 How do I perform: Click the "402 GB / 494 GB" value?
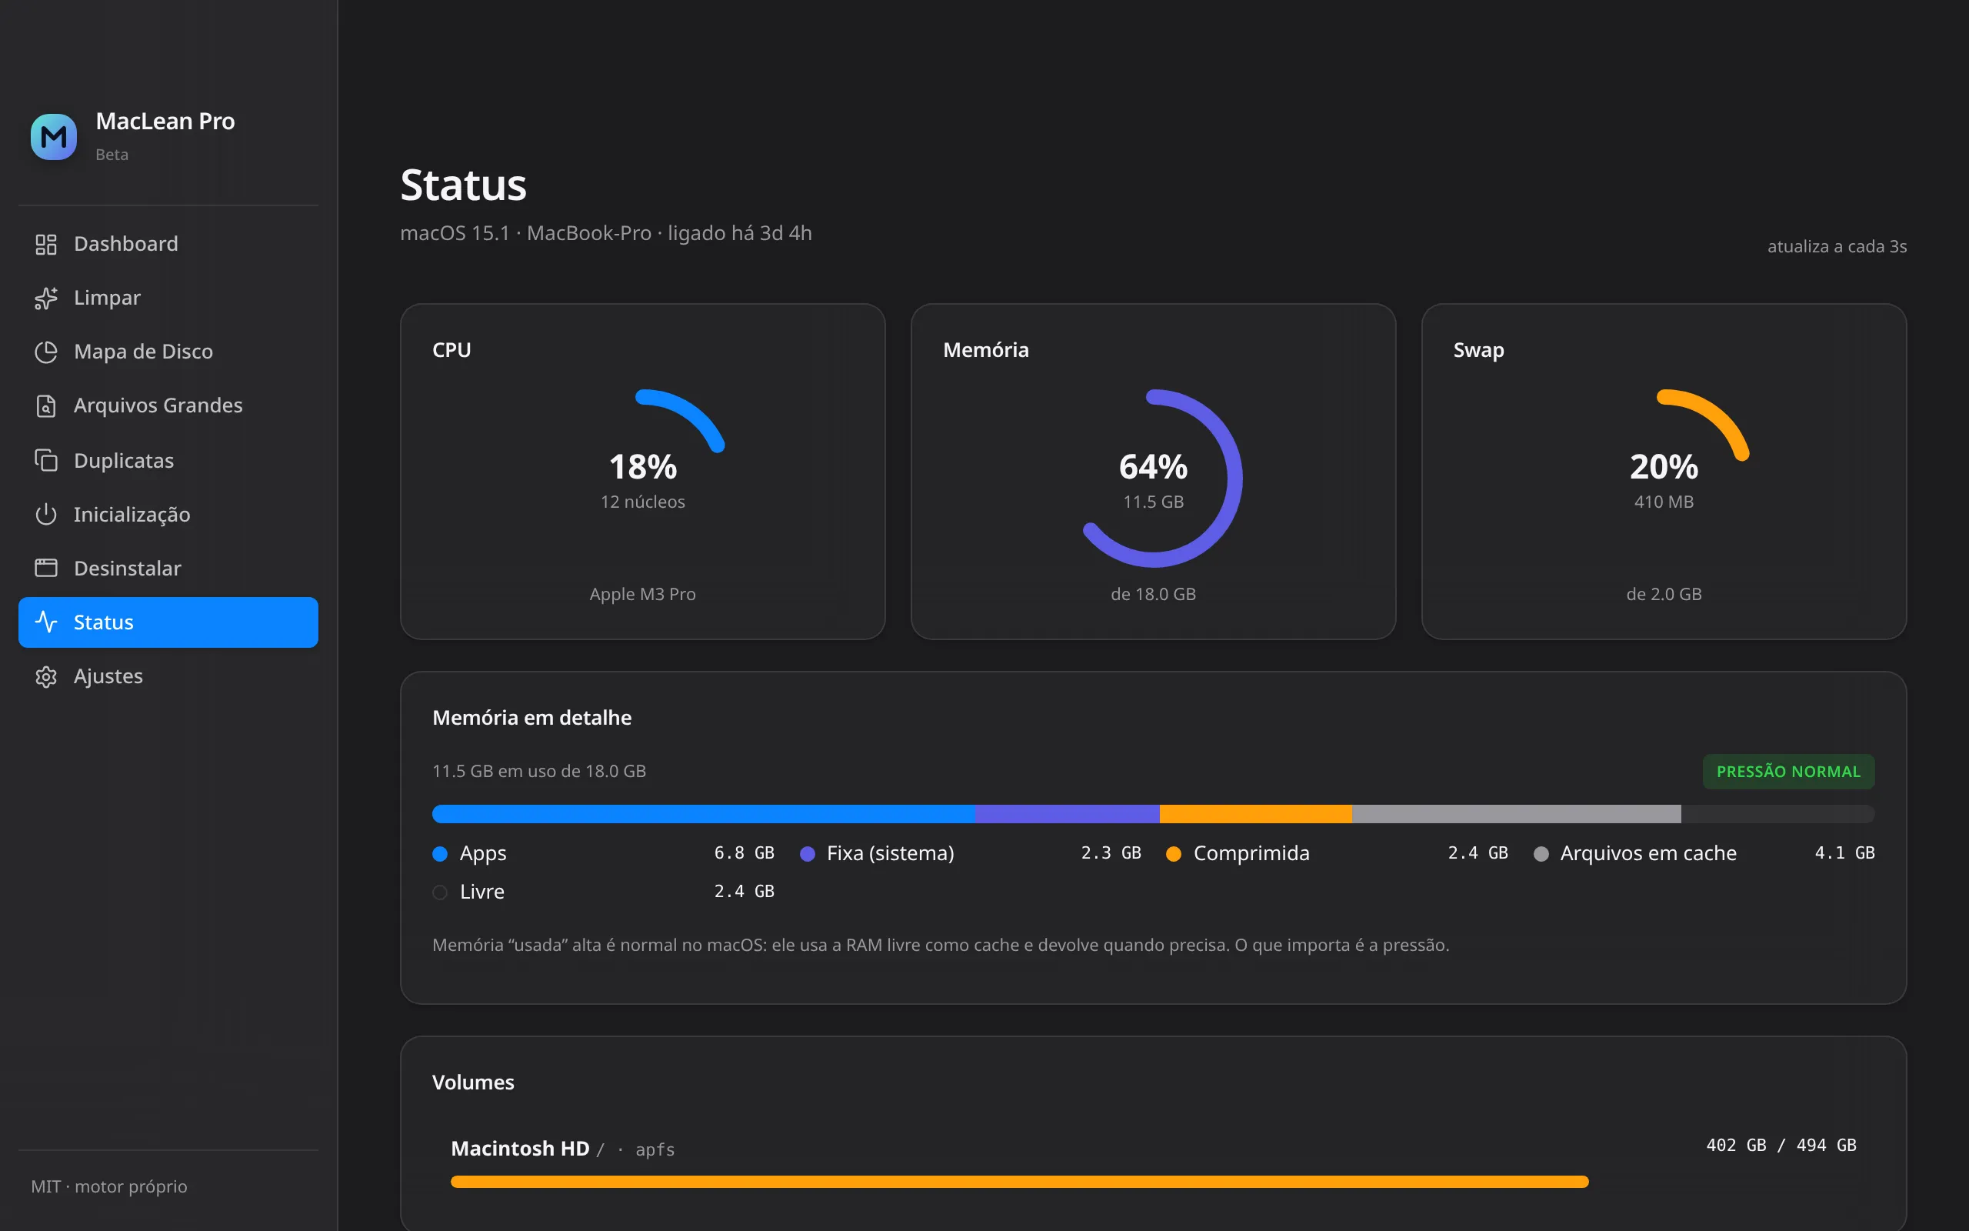[1781, 1145]
